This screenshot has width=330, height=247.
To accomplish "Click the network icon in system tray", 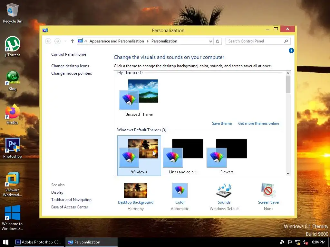I will click(297, 242).
